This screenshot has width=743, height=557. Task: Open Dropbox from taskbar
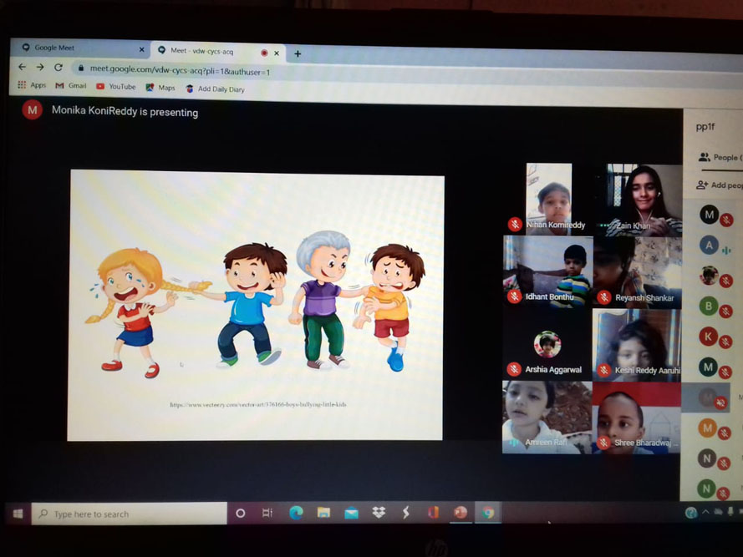click(x=379, y=513)
